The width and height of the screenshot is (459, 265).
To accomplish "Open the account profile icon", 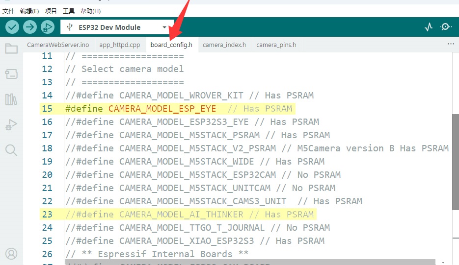I will pos(11,254).
